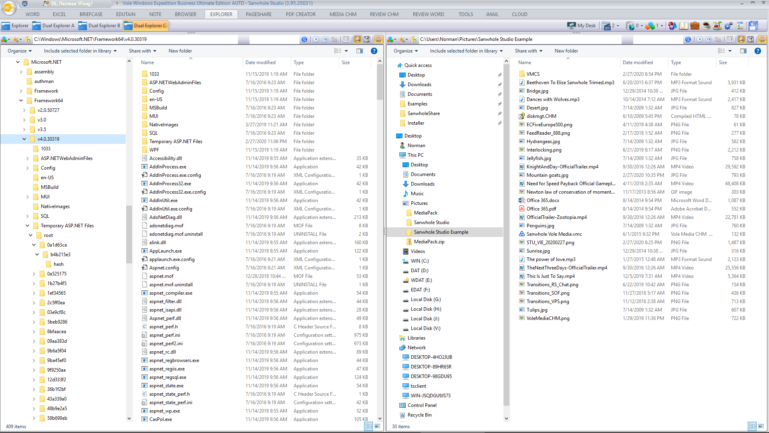Click the blue floppy disks save icon
The height and width of the screenshot is (433, 769).
click(753, 26)
